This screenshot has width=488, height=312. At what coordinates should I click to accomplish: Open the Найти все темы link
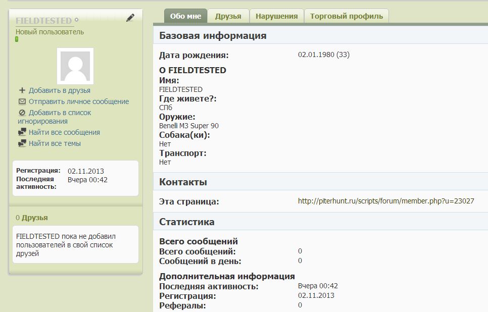tap(55, 143)
